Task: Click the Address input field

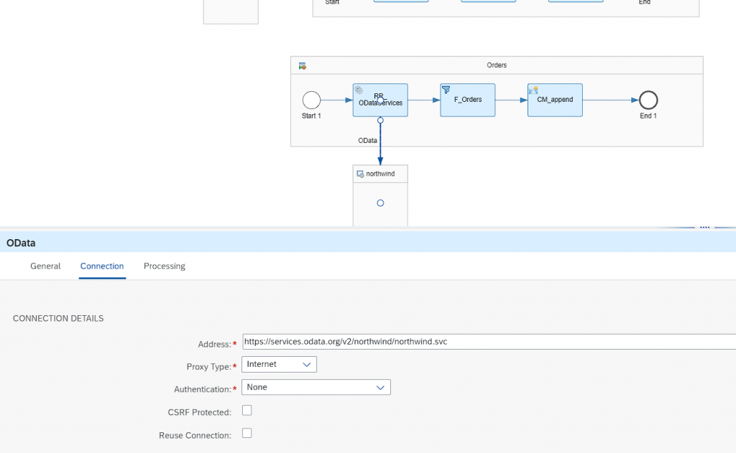Action: pos(489,342)
